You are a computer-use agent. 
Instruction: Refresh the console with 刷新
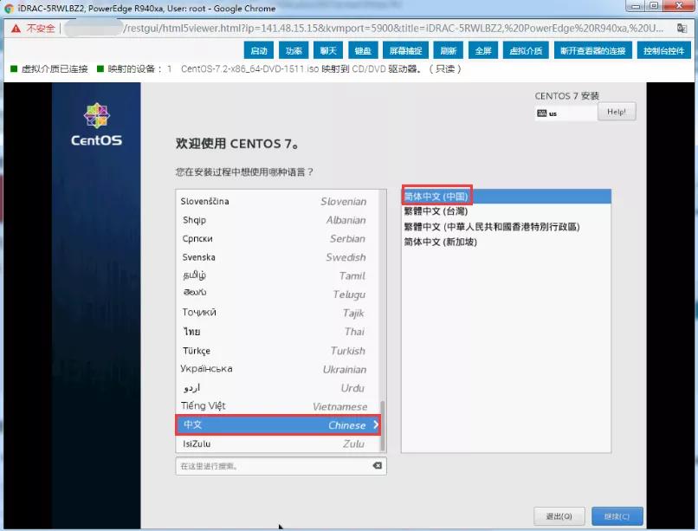tap(448, 50)
